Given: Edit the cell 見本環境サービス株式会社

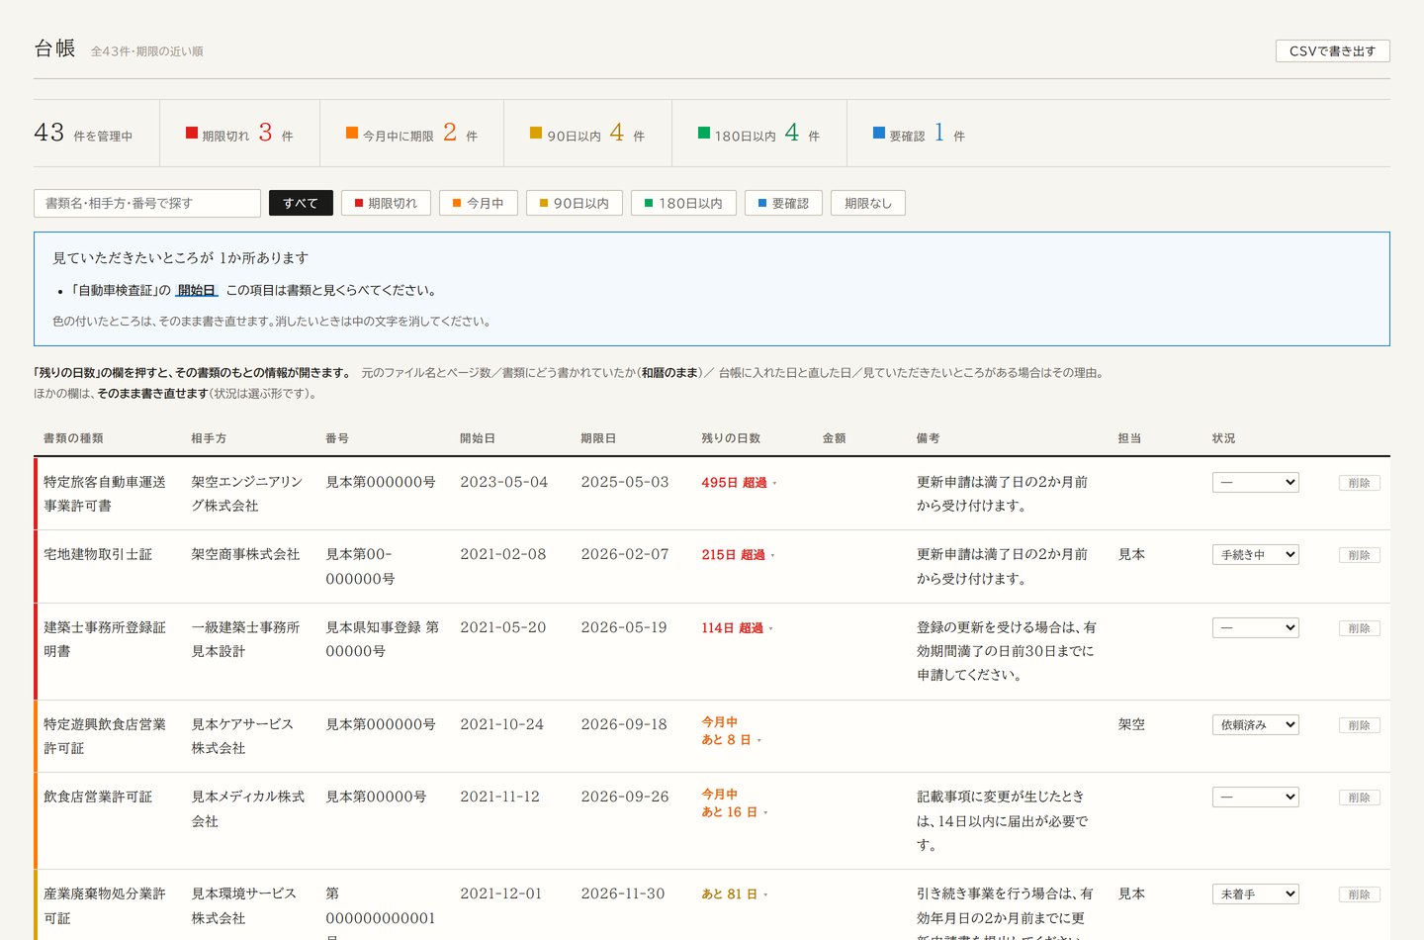Looking at the screenshot, I should (x=244, y=905).
